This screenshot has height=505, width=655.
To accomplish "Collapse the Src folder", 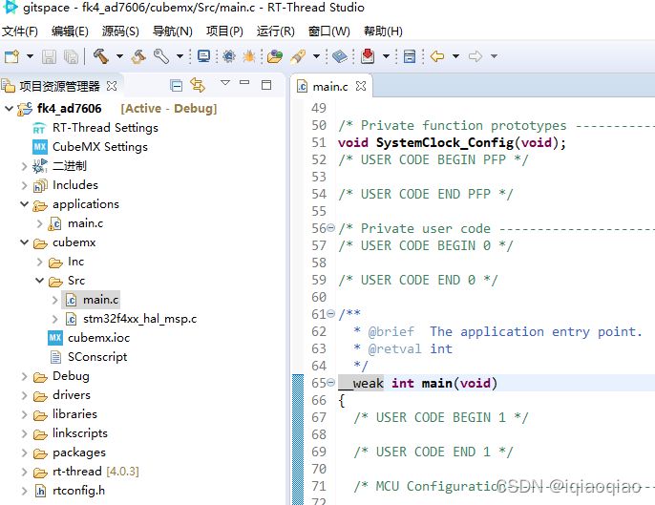I will 40,281.
